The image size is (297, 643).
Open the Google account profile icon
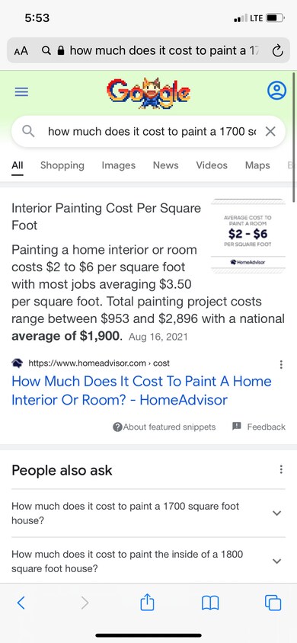click(x=276, y=91)
